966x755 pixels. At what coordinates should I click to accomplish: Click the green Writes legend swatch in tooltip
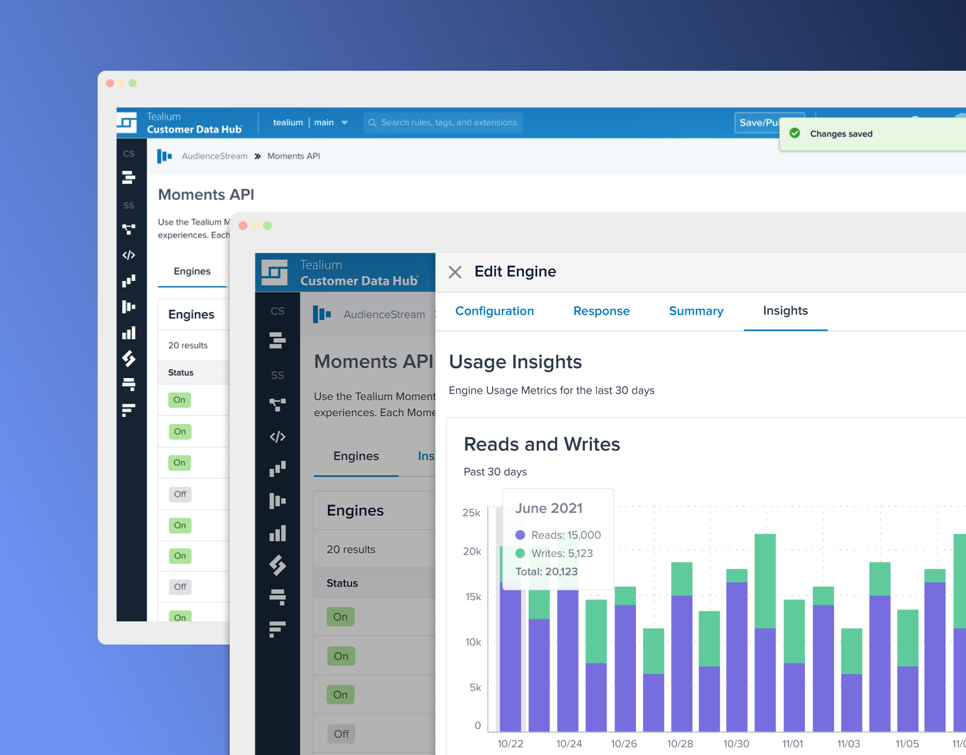click(520, 553)
